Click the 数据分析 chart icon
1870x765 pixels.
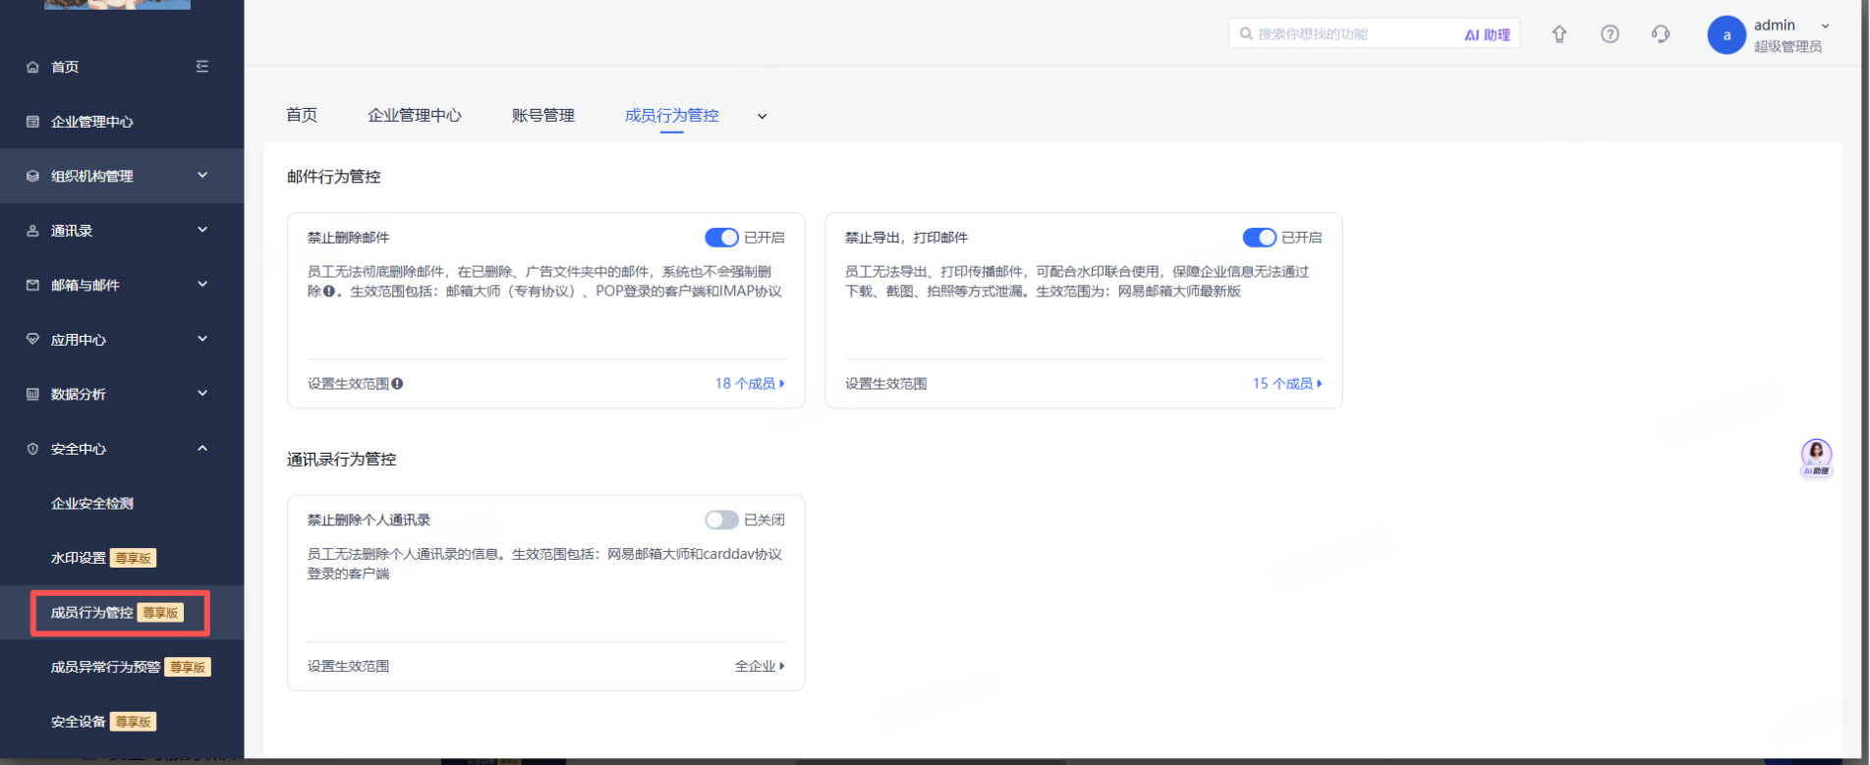coord(32,394)
